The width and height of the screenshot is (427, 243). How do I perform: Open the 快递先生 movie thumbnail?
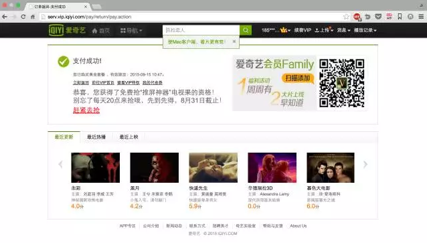pyautogui.click(x=213, y=167)
